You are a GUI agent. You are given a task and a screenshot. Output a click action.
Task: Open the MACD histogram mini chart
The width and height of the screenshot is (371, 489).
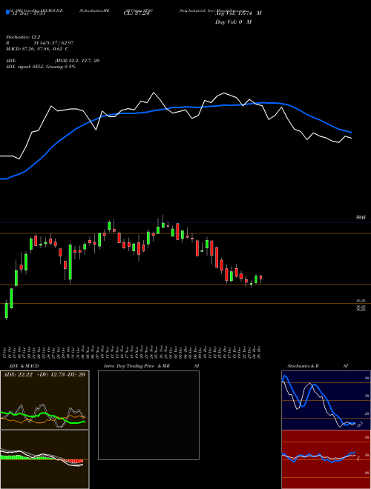coord(45,459)
